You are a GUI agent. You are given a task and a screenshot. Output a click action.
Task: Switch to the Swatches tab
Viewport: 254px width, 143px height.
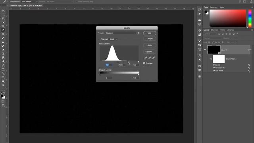(x=214, y=7)
